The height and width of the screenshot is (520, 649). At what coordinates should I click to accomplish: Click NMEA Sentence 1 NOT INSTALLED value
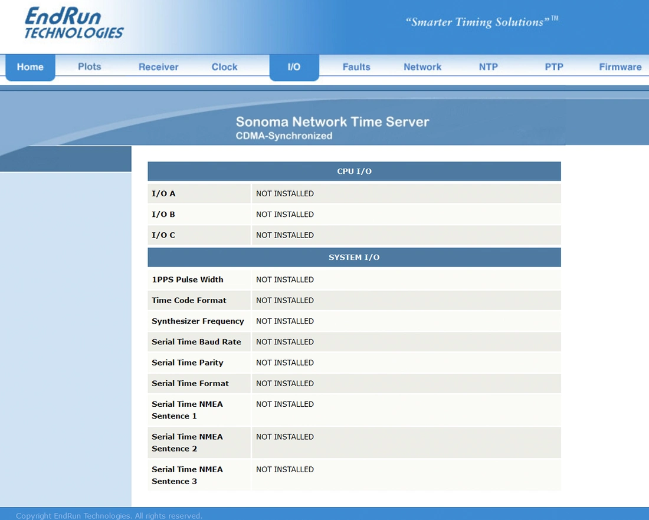click(x=285, y=404)
